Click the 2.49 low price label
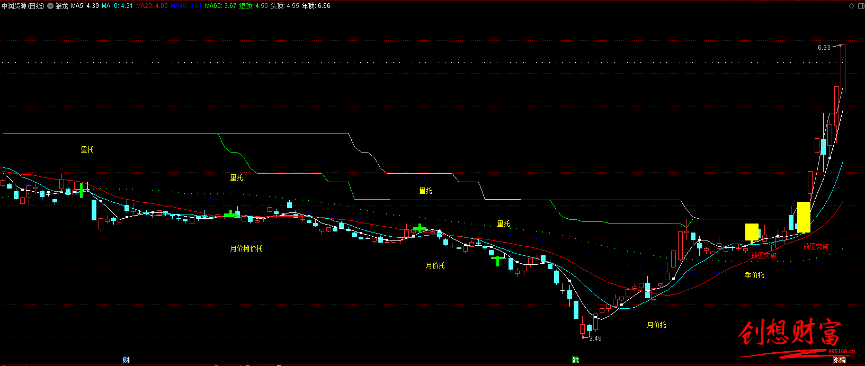Image resolution: width=865 pixels, height=366 pixels. coord(595,338)
